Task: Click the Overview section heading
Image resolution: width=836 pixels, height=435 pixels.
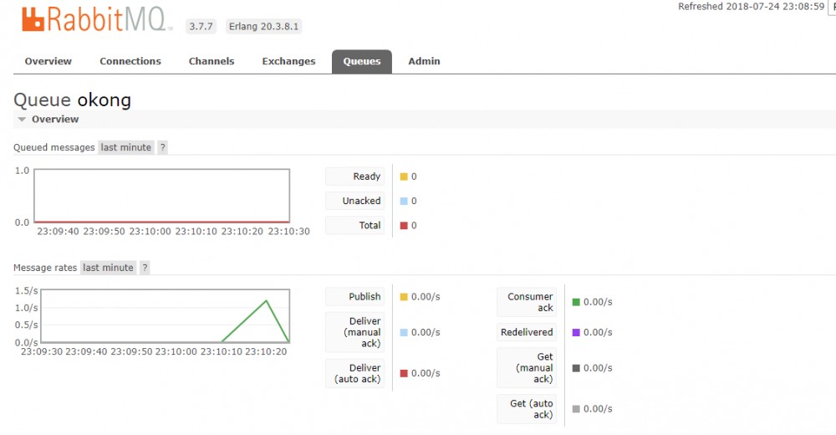Action: click(x=55, y=119)
